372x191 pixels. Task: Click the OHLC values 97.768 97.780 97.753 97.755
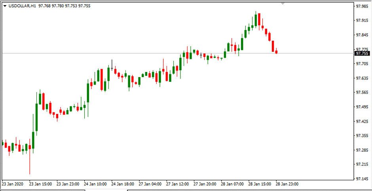64,6
